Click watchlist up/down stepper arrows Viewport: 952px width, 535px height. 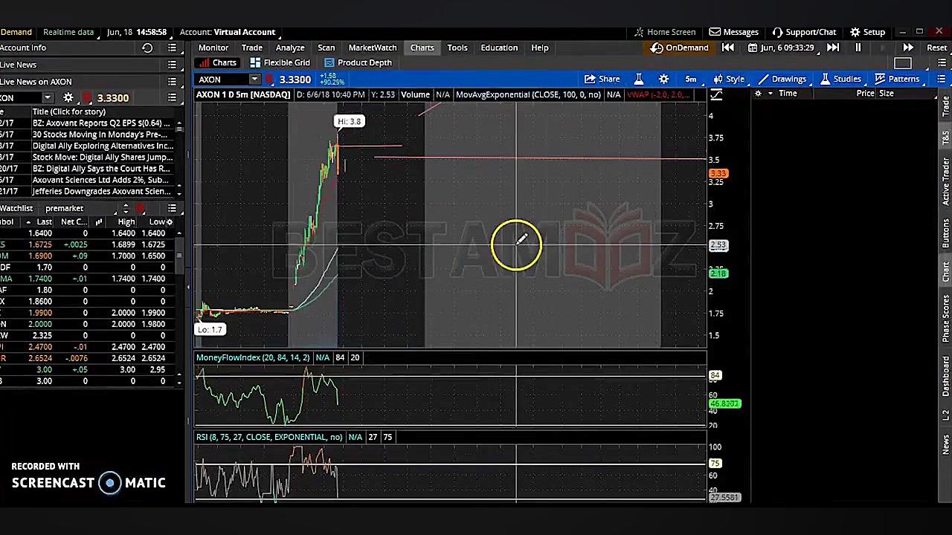125,208
